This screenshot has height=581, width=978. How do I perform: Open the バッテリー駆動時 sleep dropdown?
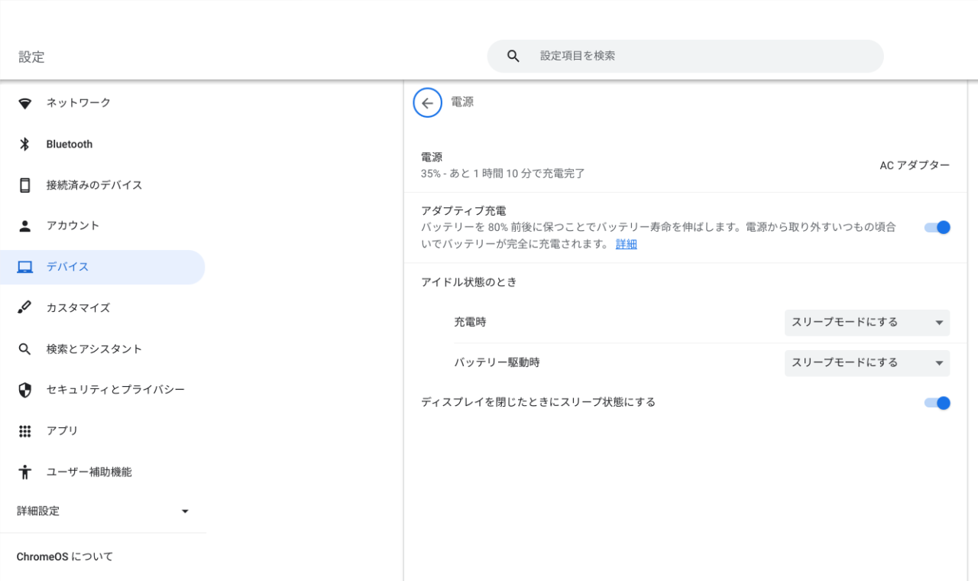click(866, 362)
